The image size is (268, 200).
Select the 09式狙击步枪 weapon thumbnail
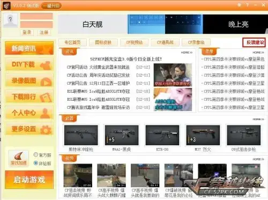coord(244,135)
